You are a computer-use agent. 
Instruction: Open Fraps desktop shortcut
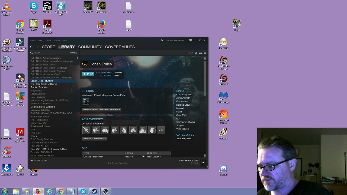(237, 25)
